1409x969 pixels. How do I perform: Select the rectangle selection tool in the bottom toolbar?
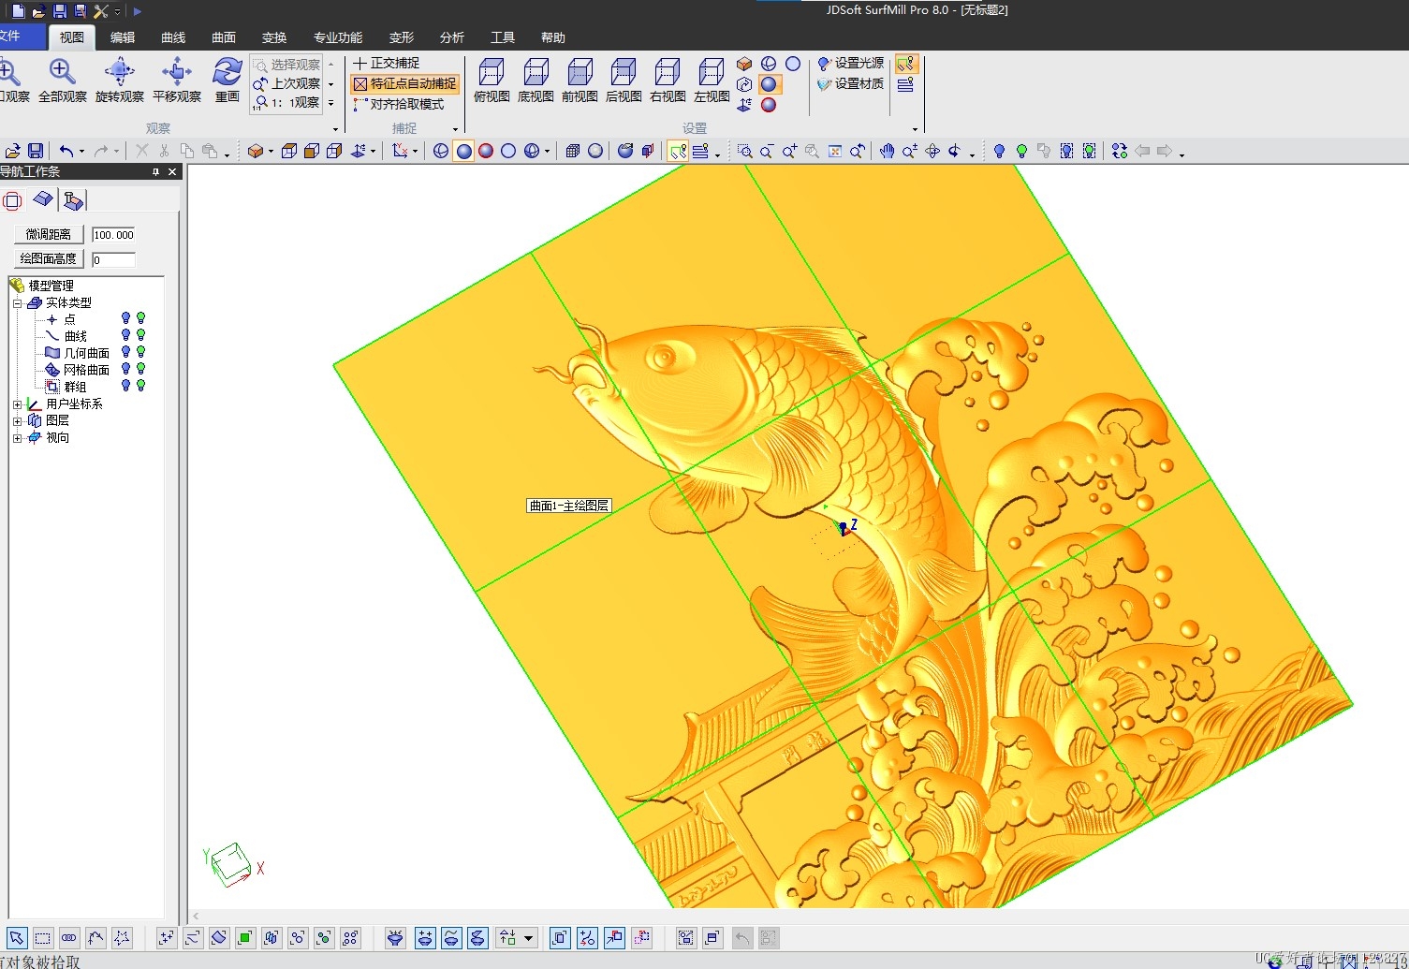pos(43,938)
